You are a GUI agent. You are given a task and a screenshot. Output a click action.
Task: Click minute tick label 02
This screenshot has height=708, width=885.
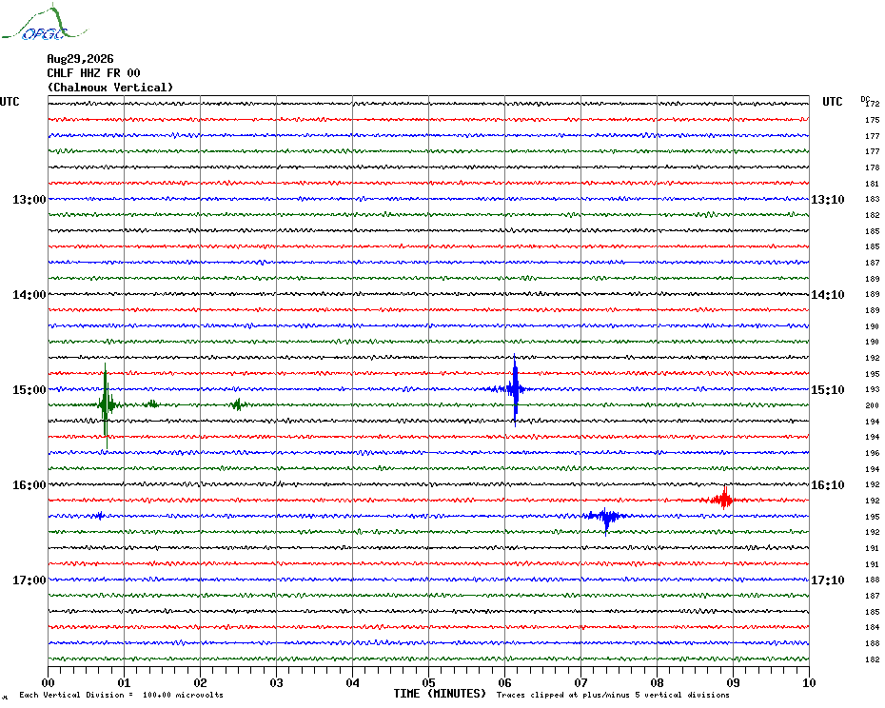pyautogui.click(x=201, y=682)
